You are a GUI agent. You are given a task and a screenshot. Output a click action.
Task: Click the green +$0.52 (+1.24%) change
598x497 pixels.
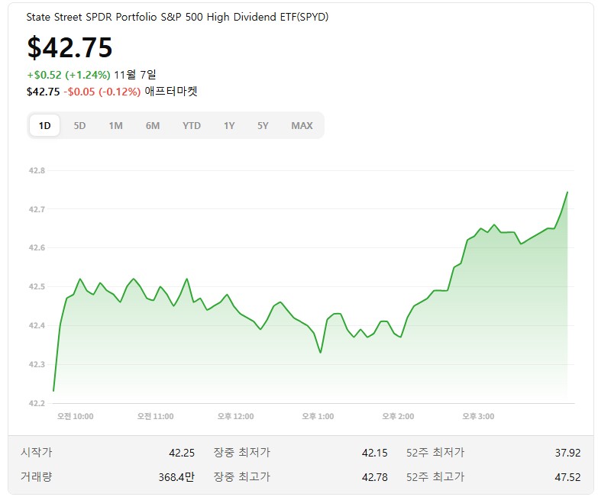[x=68, y=75]
